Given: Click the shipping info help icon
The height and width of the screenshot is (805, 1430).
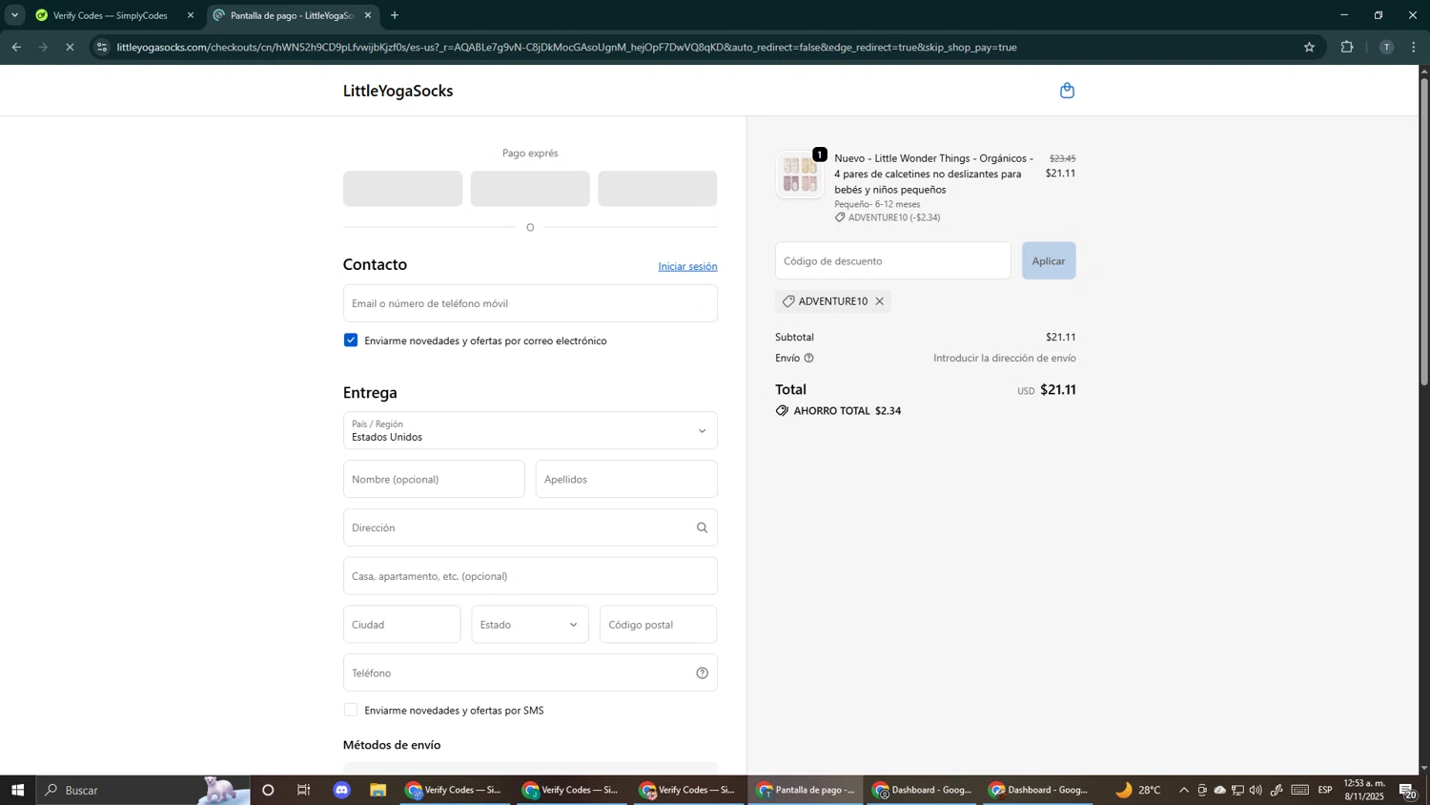Looking at the screenshot, I should (808, 359).
